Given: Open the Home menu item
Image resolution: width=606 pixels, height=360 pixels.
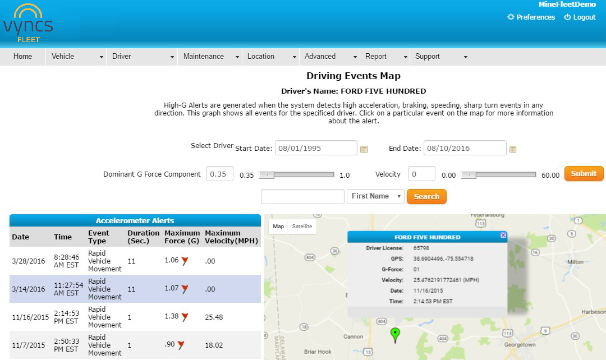Looking at the screenshot, I should coord(22,57).
